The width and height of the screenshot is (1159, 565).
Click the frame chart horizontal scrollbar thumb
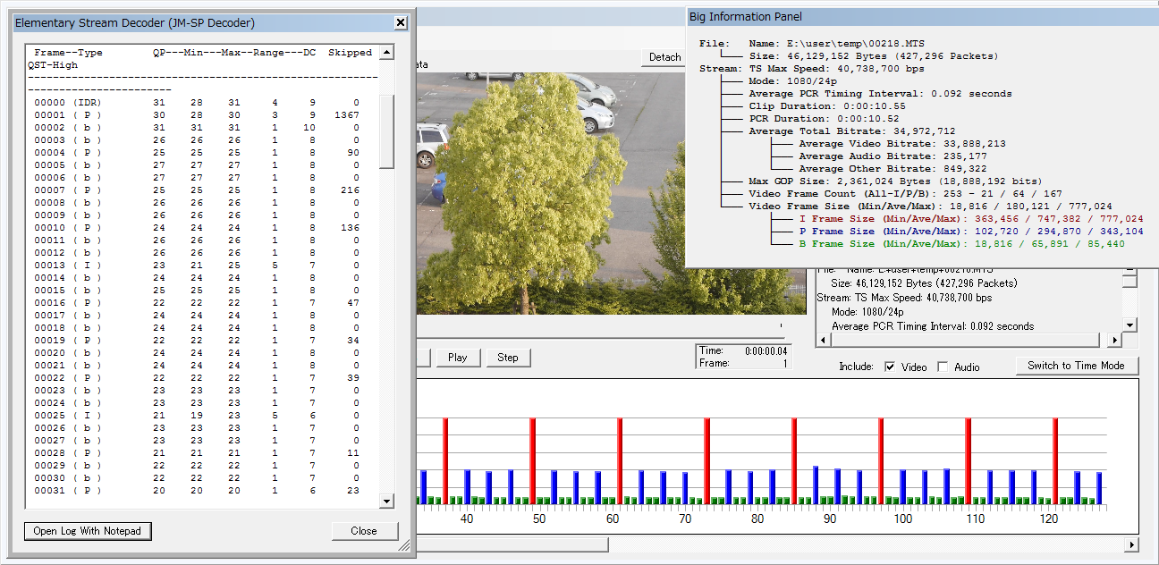[x=512, y=544]
